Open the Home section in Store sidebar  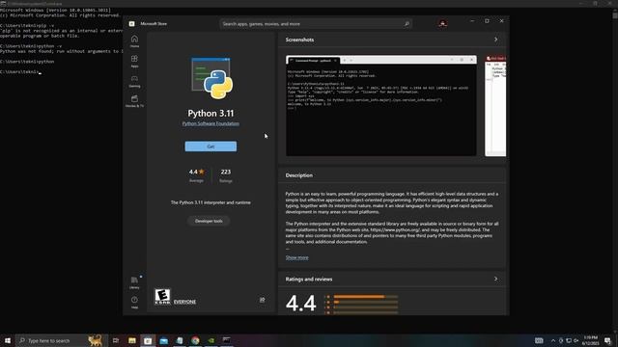coord(134,40)
